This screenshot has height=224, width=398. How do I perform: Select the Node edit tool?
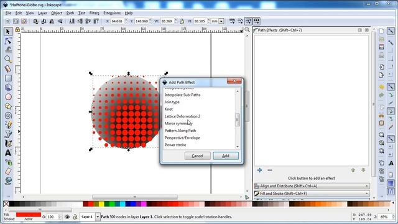(8, 40)
